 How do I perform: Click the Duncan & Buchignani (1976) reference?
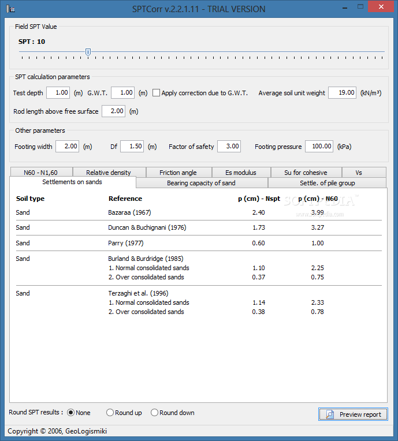(x=147, y=227)
